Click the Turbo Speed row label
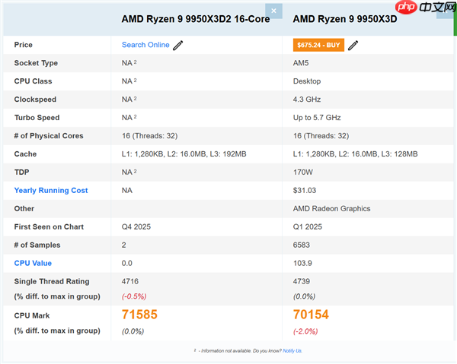Viewport: 457px width, 364px height. [37, 118]
